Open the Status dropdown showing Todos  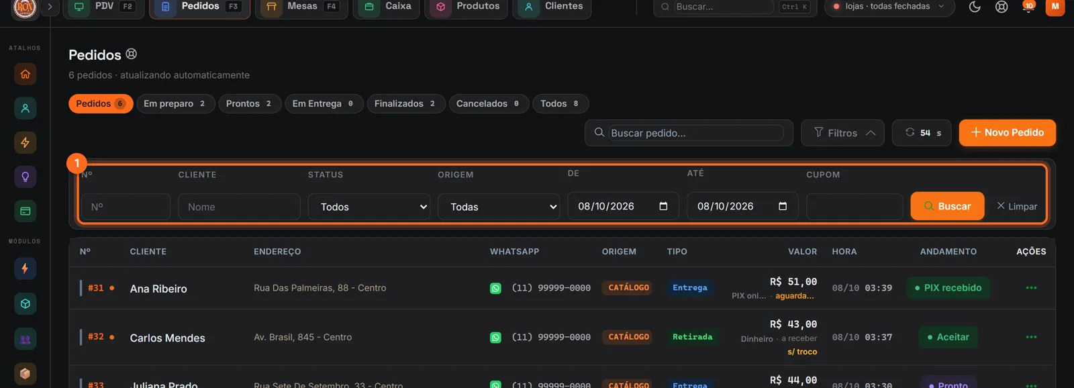[371, 207]
